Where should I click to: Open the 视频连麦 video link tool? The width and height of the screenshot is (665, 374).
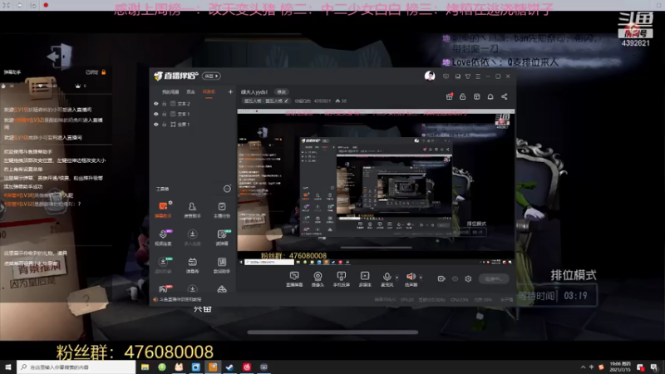click(163, 238)
